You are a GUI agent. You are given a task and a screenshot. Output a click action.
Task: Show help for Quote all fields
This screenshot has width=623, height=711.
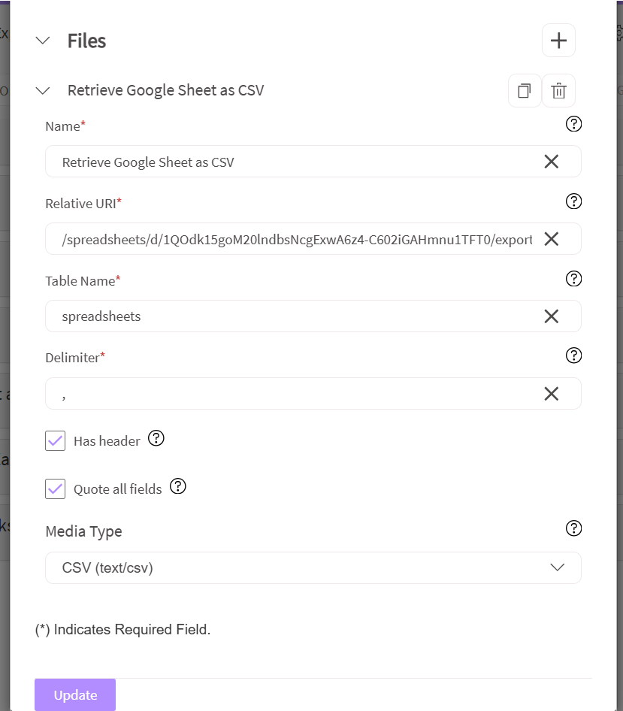177,486
